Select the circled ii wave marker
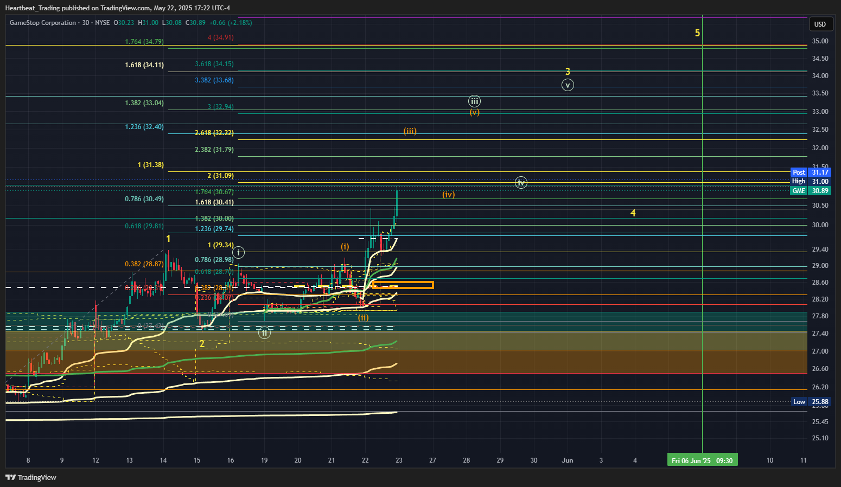 [x=264, y=332]
